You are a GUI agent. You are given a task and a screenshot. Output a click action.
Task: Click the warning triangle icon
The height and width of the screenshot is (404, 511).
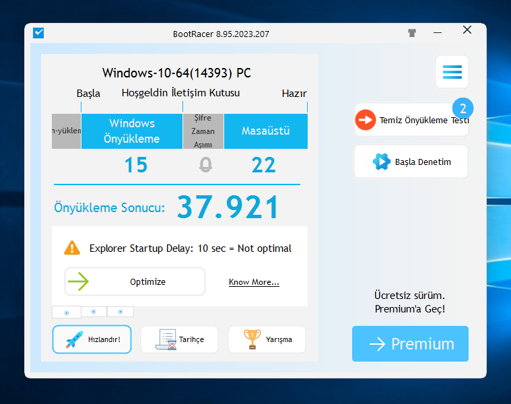72,248
